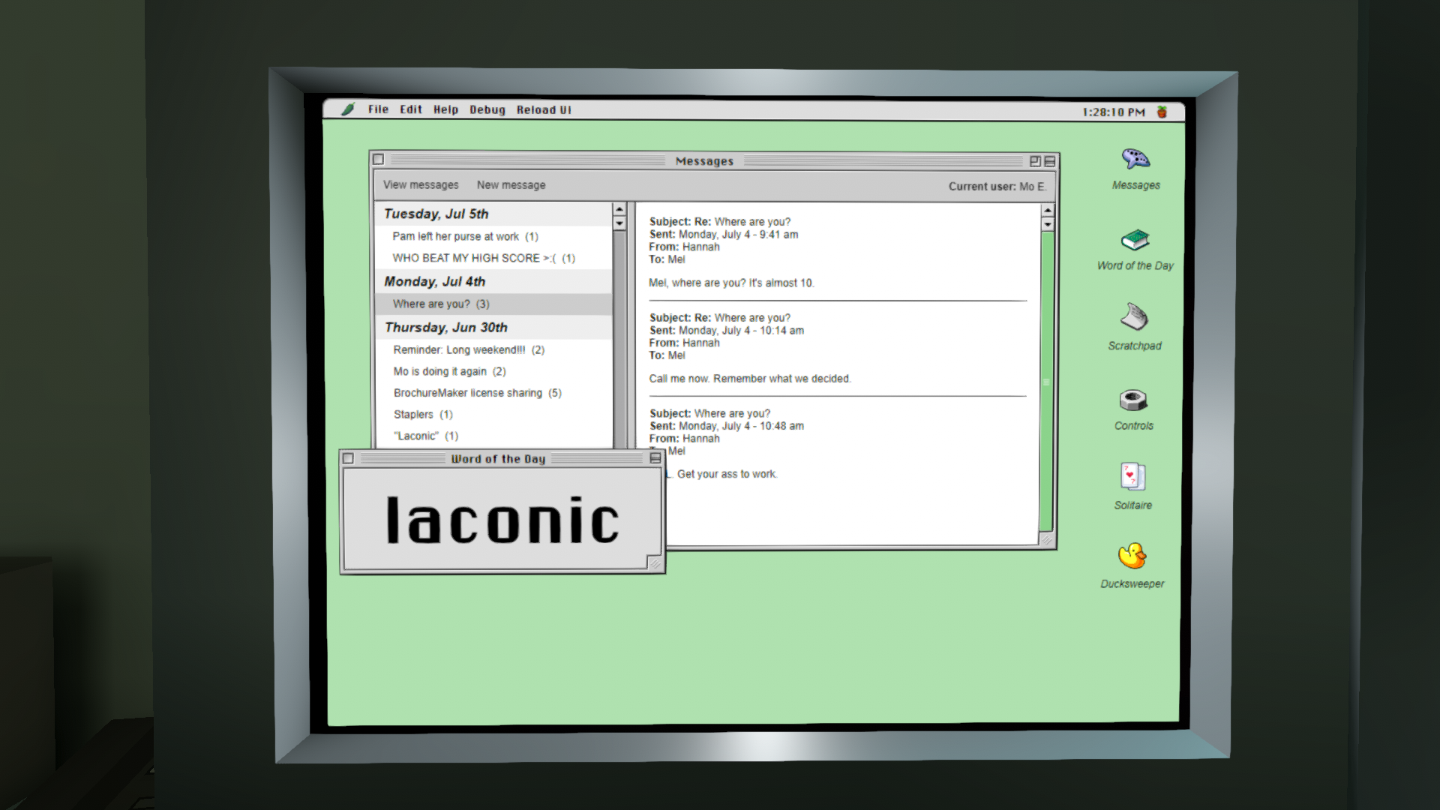Screen dimensions: 1440x810
Task: Click the pepper logo in the menu bar
Action: 348,109
